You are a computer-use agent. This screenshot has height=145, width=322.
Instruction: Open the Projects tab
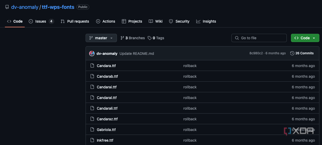(x=132, y=21)
